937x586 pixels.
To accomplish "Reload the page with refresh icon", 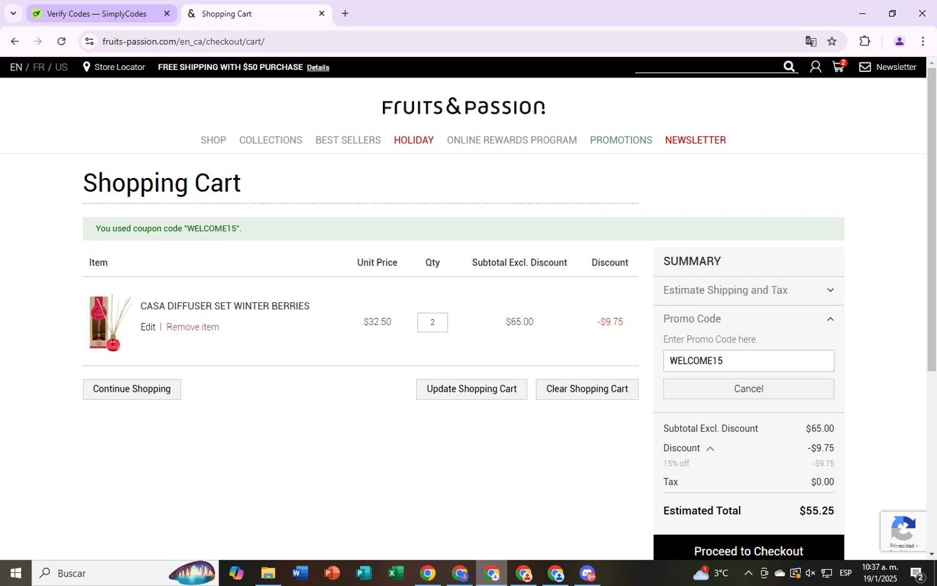I will click(x=61, y=41).
